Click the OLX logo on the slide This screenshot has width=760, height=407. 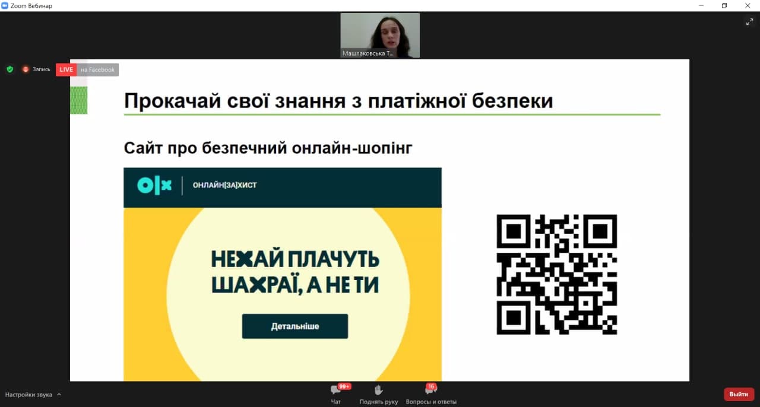[x=154, y=185]
